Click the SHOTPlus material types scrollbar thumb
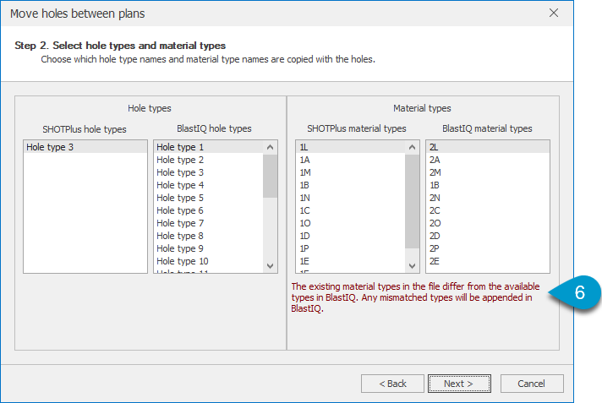The height and width of the screenshot is (403, 602). (412, 201)
